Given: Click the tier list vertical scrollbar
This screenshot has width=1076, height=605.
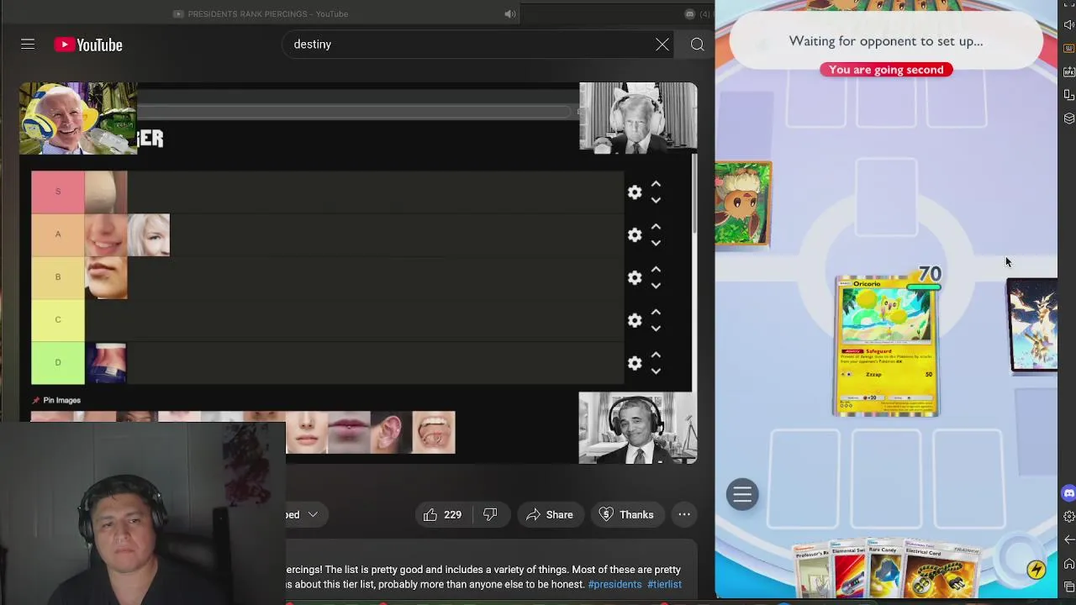Looking at the screenshot, I should 694,193.
